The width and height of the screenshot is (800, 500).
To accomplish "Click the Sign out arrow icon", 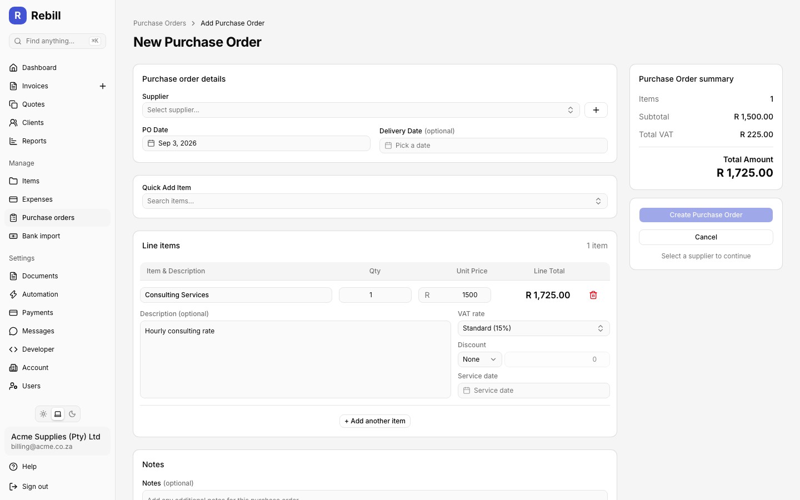I will [13, 487].
